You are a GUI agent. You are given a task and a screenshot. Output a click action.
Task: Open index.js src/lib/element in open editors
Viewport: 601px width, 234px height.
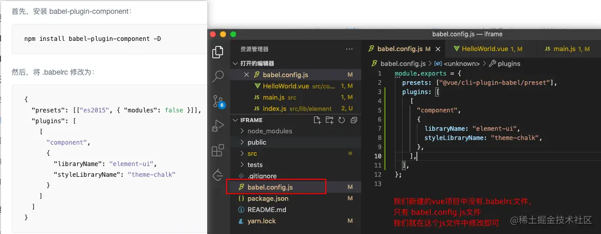(295, 109)
